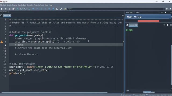Image resolution: width=172 pixels, height=96 pixels.
Task: Open the PYTHONPATH manager icon
Action: (65, 9)
